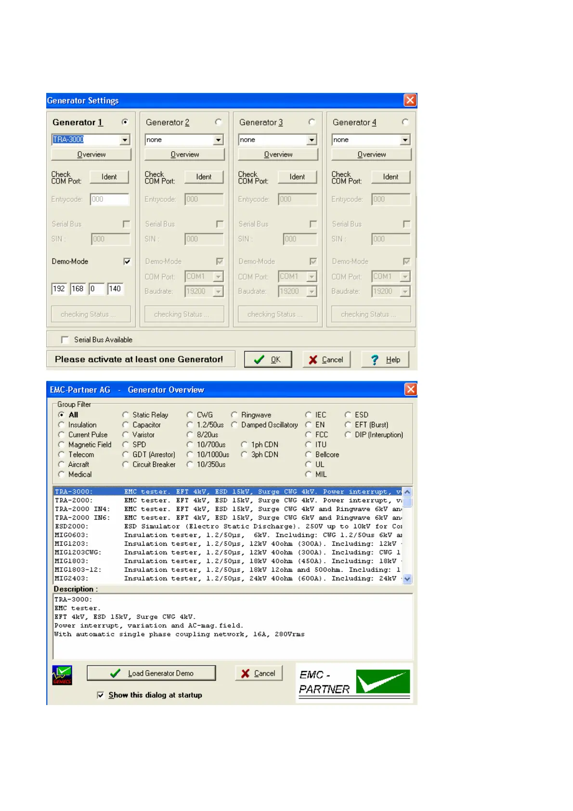Cancel the Generator Overview dialog
This screenshot has height=811, width=573.
259,673
